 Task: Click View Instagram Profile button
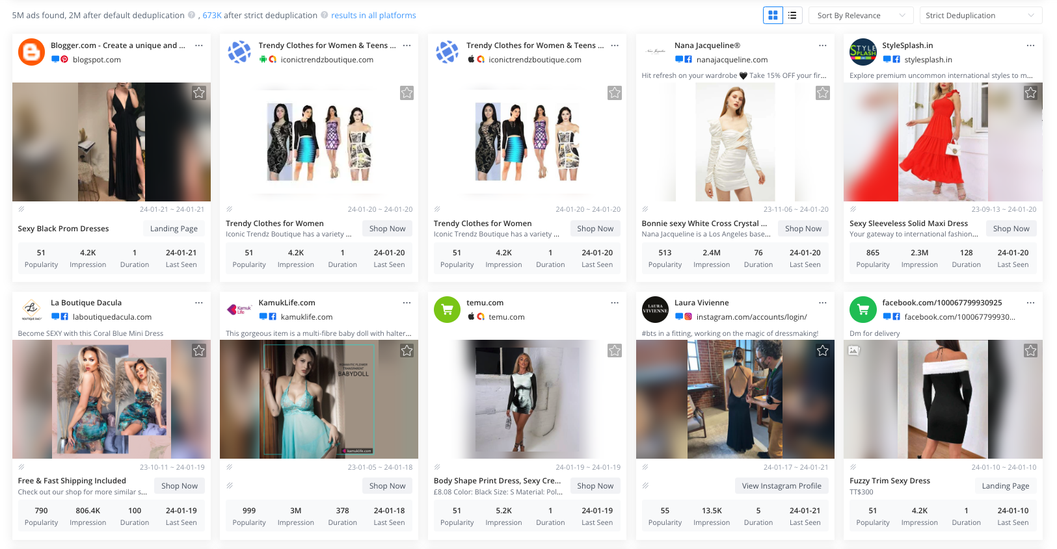(x=782, y=486)
